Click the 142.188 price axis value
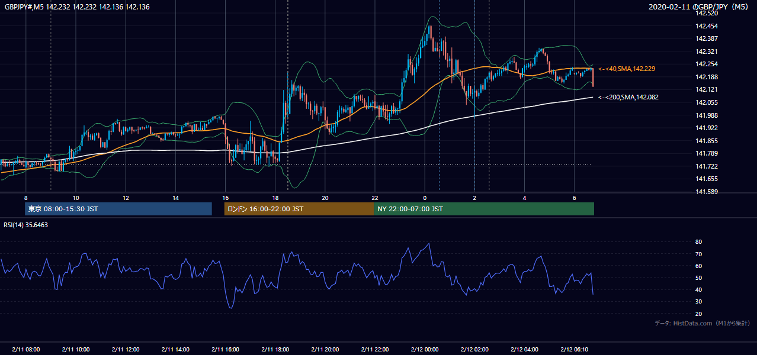This screenshot has height=355, width=757. (x=707, y=77)
